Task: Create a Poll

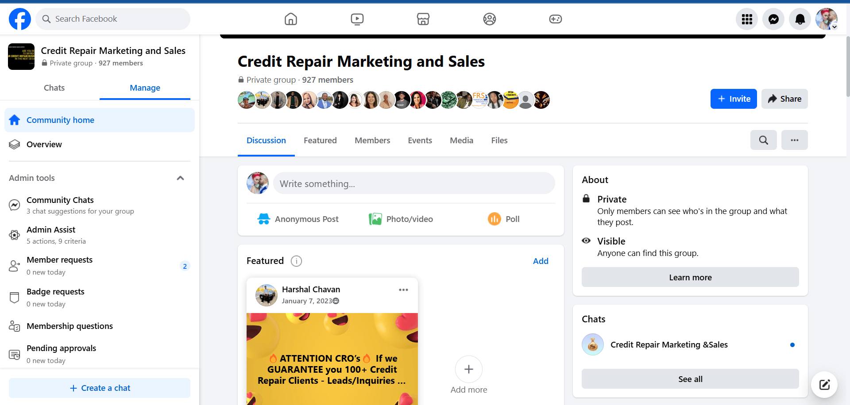Action: click(x=503, y=219)
